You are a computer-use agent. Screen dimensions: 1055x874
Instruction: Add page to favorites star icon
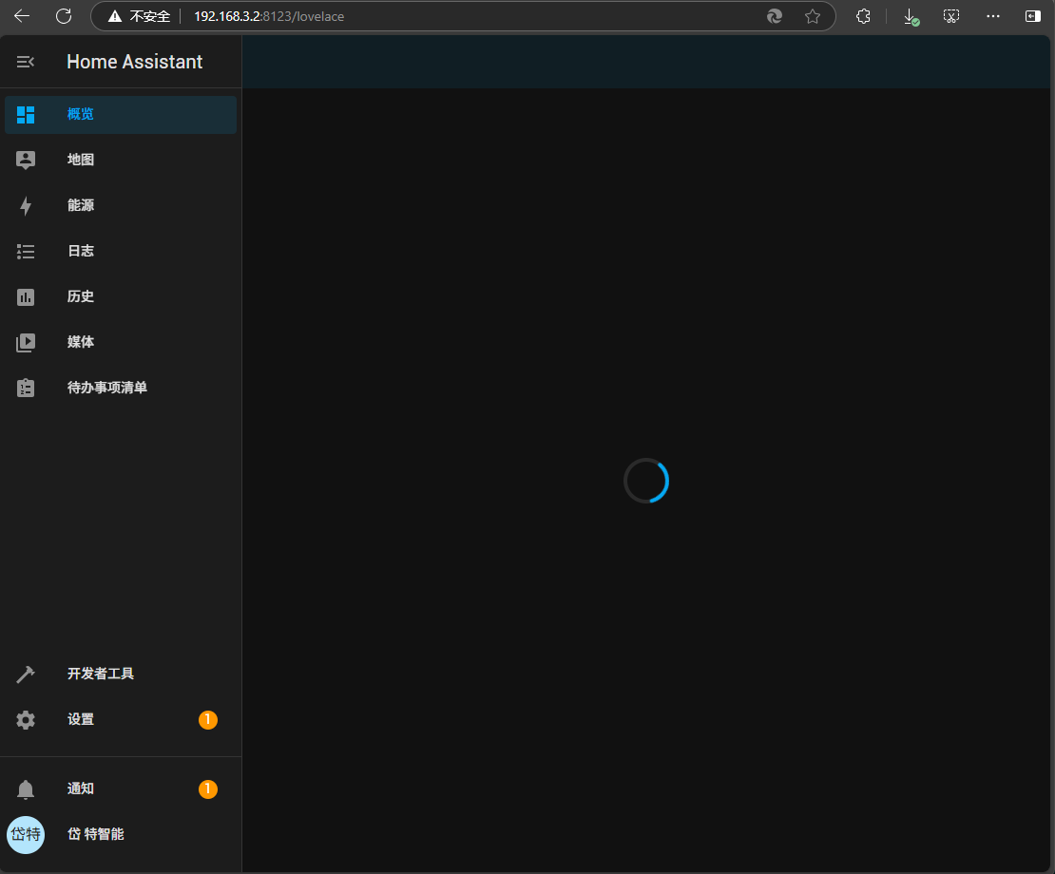[x=813, y=16]
